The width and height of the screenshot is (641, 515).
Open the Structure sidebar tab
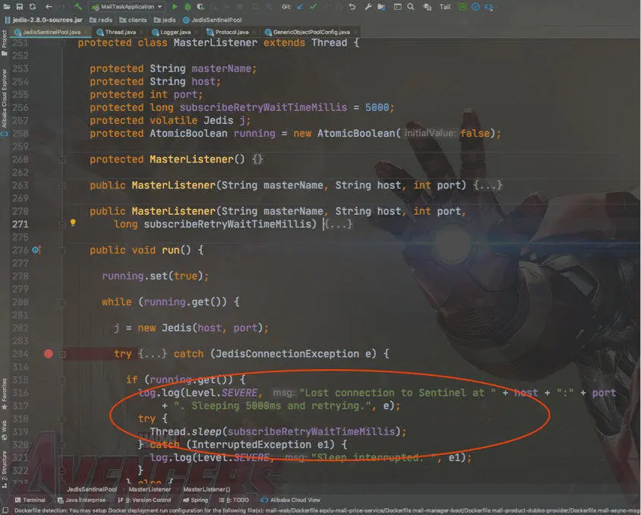(x=4, y=469)
